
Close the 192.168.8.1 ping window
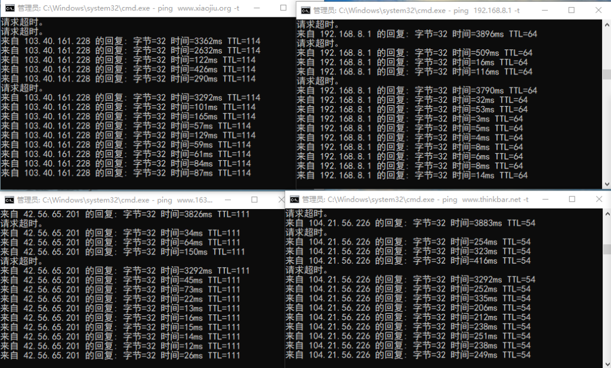tap(598, 11)
